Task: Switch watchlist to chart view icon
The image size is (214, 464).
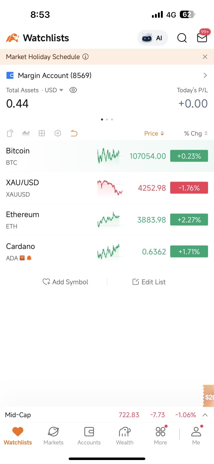Action: point(26,133)
